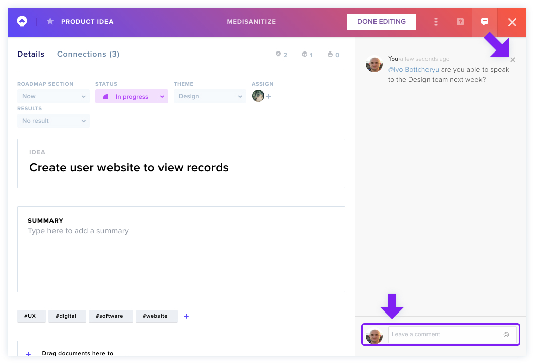The width and height of the screenshot is (534, 364).
Task: Click the experiments cube count icon
Action: coord(304,54)
